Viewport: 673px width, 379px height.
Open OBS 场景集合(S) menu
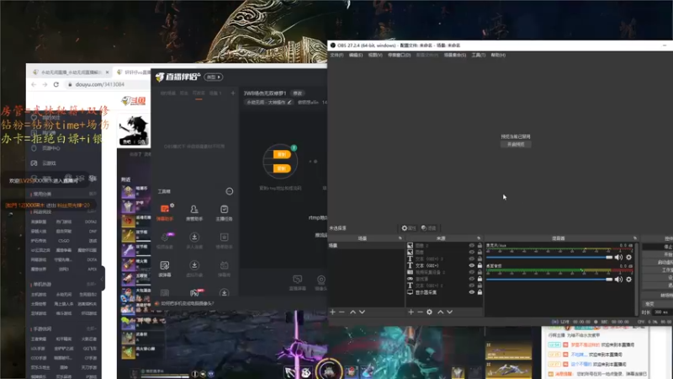(x=455, y=55)
